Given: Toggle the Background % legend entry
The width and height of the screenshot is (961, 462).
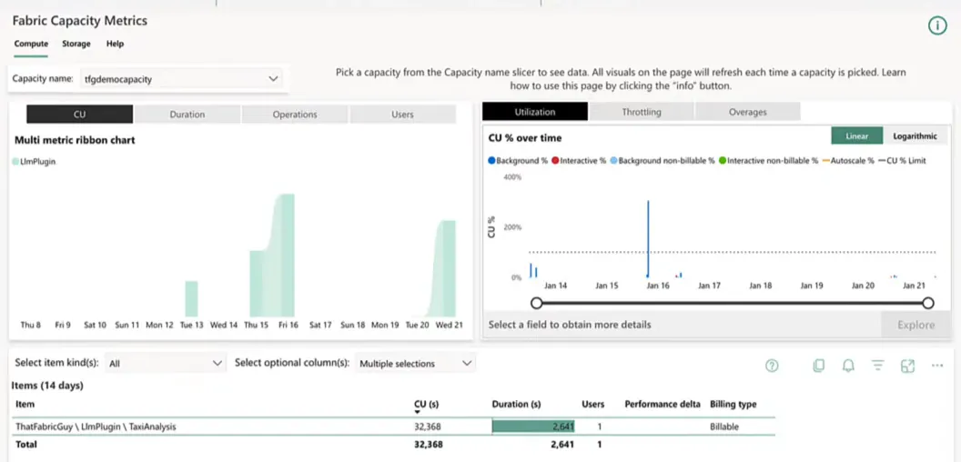Looking at the screenshot, I should (518, 161).
